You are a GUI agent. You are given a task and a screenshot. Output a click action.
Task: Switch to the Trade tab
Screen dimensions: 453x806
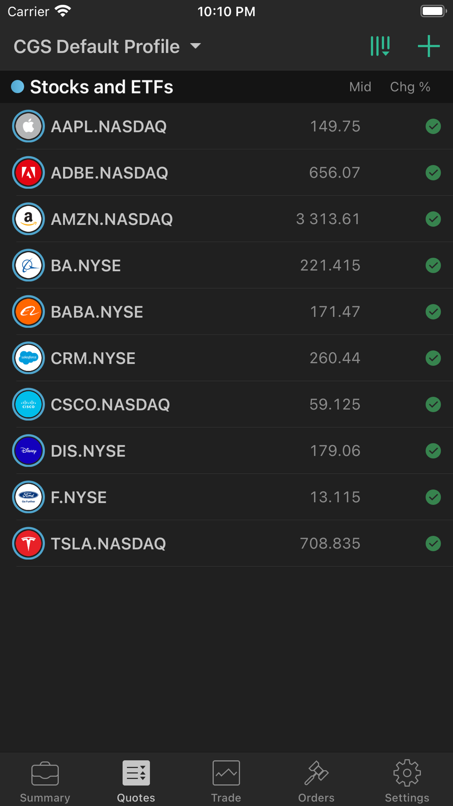tap(226, 781)
